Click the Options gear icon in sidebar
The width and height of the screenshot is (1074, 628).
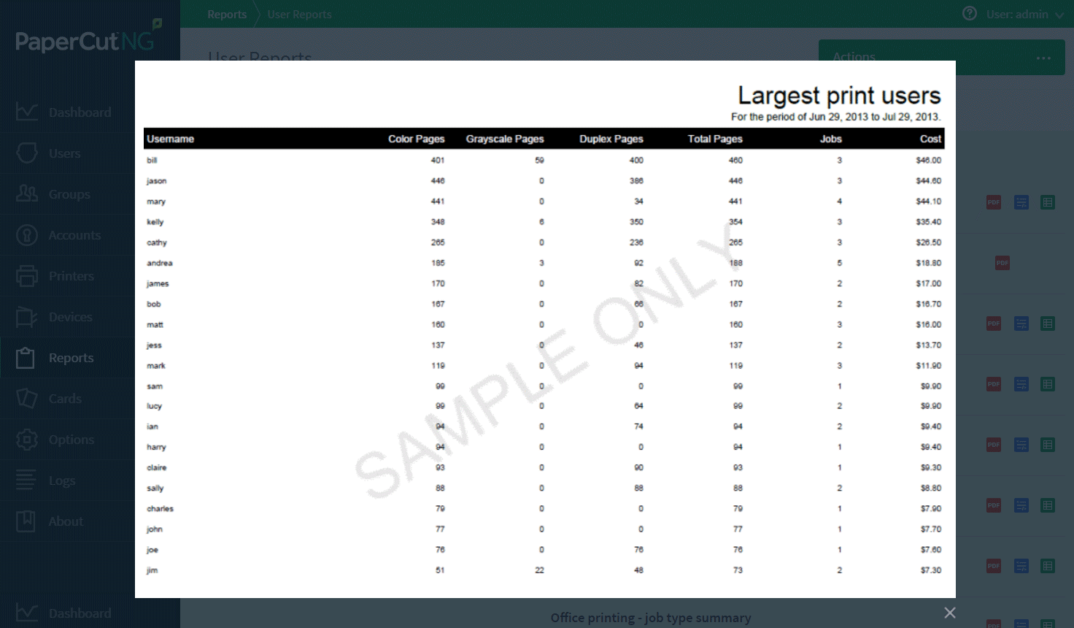pyautogui.click(x=27, y=439)
